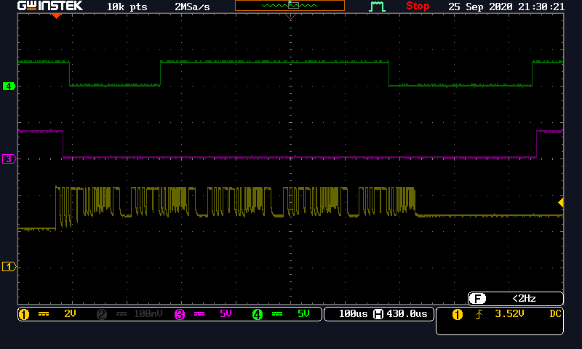
Task: Click the trigger source channel 1 badge
Action: coord(458,315)
